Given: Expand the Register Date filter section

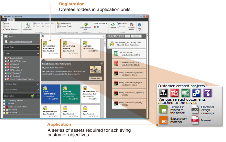Looking at the screenshot, I should [37, 84].
